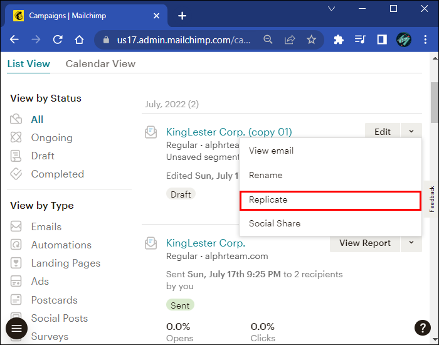Screen dimensions: 439x345
Task: Expand dropdown arrow next to View Report
Action: pos(411,243)
